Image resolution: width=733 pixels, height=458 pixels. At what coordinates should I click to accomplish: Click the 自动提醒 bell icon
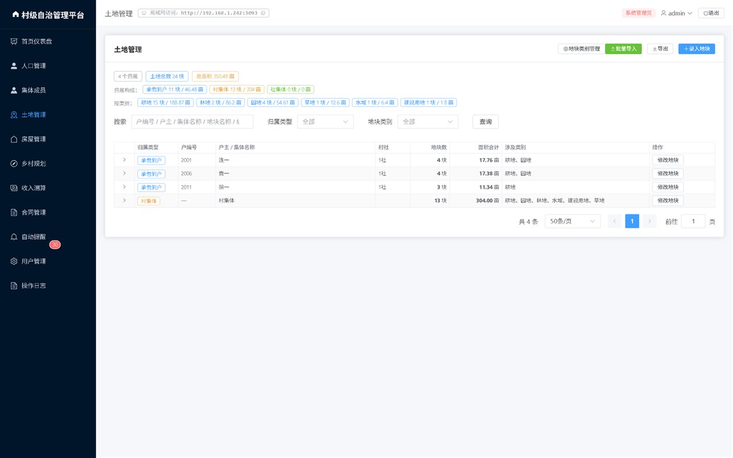[x=14, y=237]
